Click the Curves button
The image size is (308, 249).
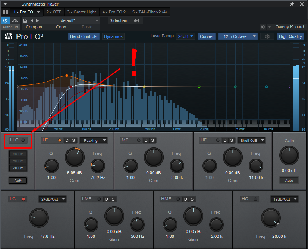click(x=207, y=36)
